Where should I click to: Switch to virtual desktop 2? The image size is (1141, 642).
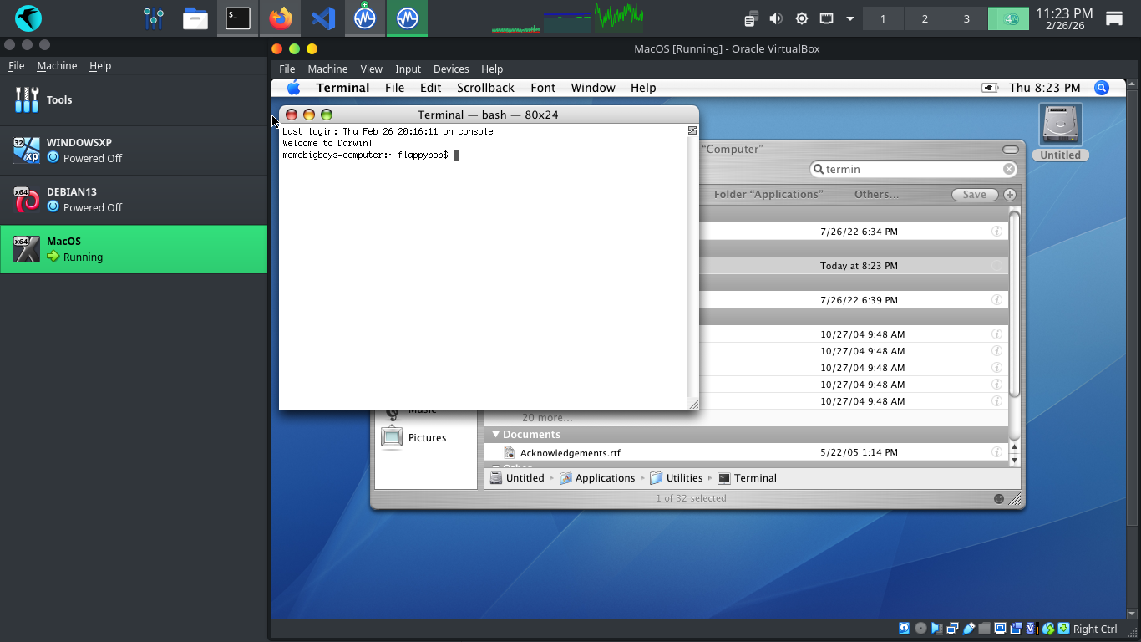tap(925, 18)
